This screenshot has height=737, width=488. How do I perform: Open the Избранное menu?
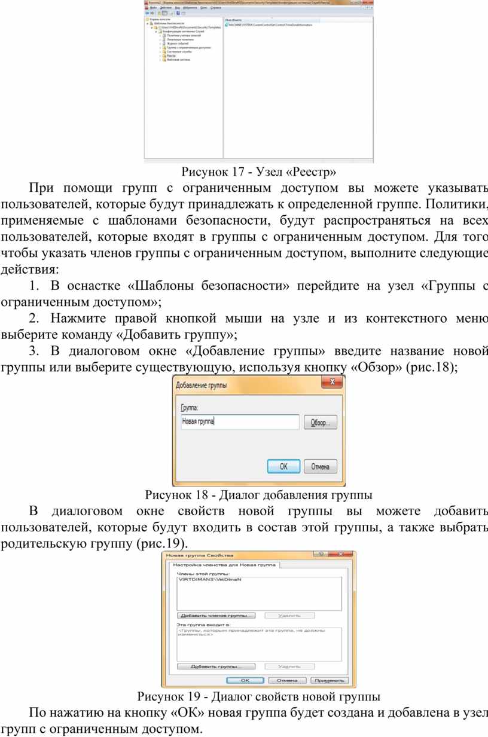pyautogui.click(x=191, y=8)
